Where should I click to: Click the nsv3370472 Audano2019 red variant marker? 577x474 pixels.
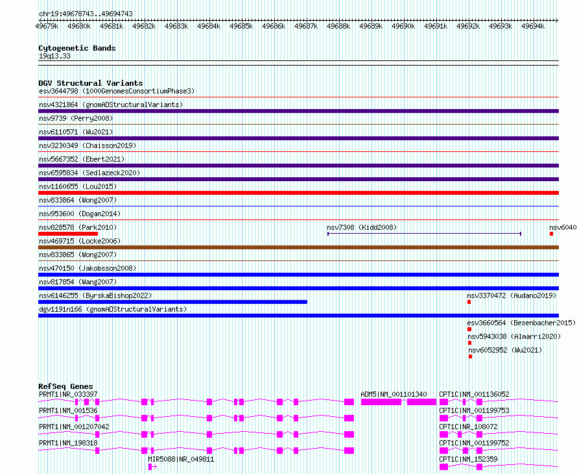tap(469, 302)
